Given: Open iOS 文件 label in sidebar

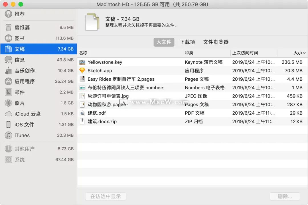Looking at the screenshot, I should point(24,124).
